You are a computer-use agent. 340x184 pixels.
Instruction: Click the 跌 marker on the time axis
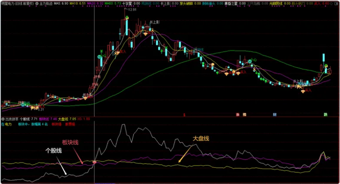[x=325, y=114]
